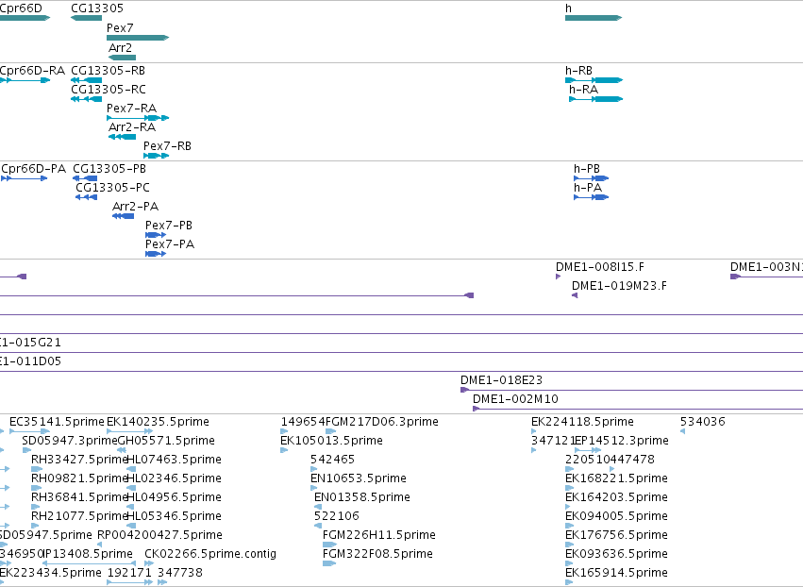Select the EK093636.5prime EST label
This screenshot has width=803, height=587.
(x=616, y=555)
